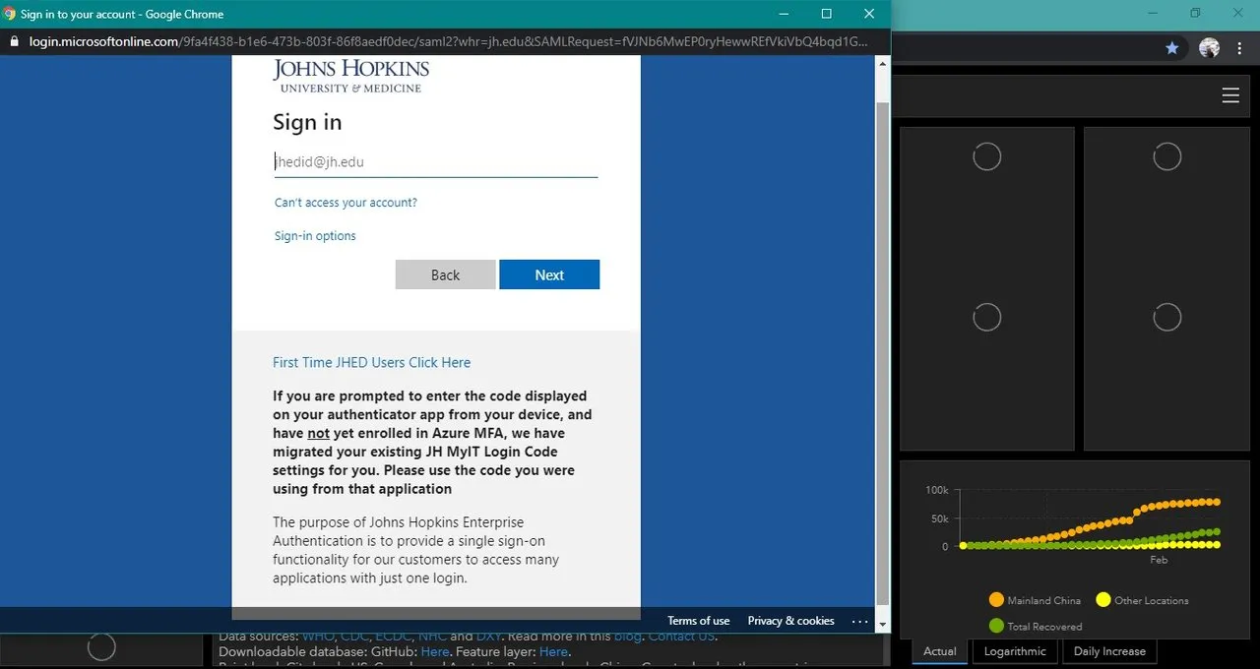This screenshot has width=1260, height=669.
Task: Click the sign-in window vertical scrollbar thumb
Action: (x=882, y=352)
